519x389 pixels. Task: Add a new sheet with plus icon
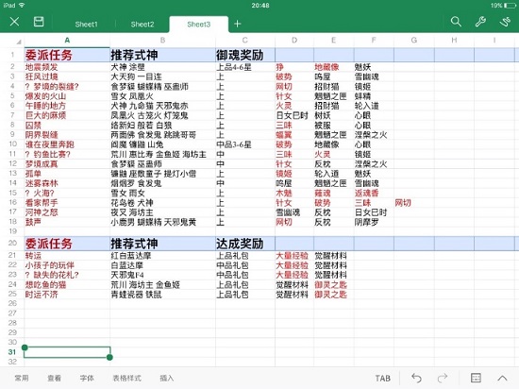(237, 24)
